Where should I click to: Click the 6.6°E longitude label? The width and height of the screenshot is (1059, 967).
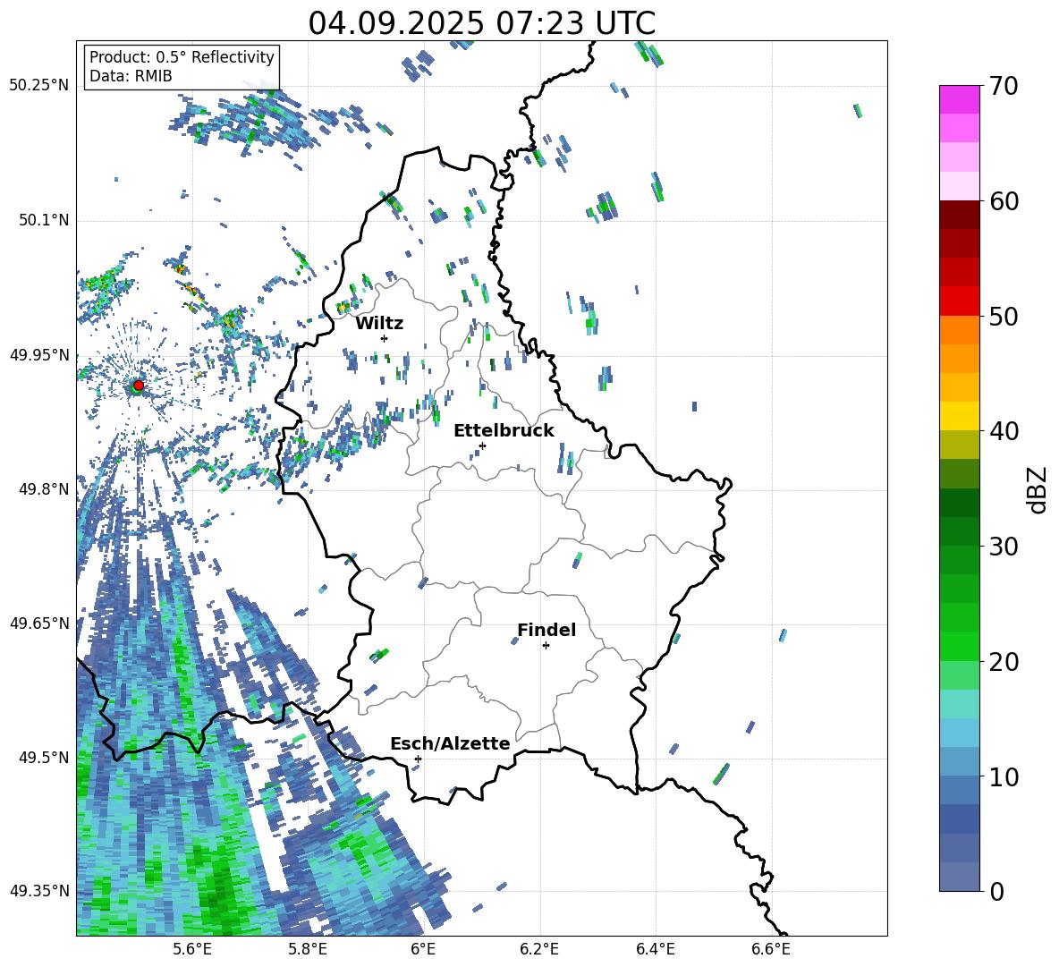pos(771,949)
